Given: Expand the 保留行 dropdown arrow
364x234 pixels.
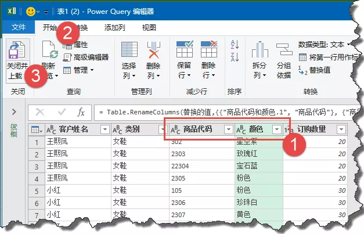Looking at the screenshot, I should click(189, 75).
